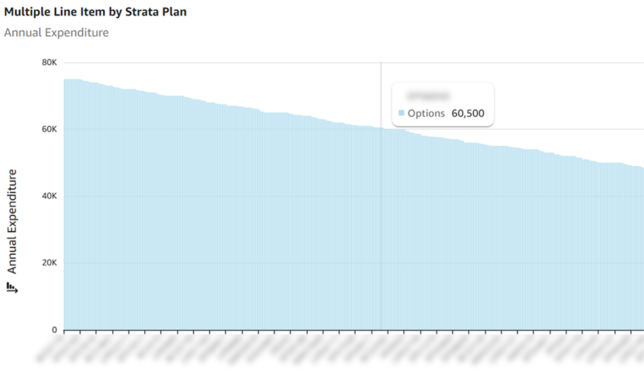Click the light blue Options swatch in tooltip
The height and width of the screenshot is (379, 644).
point(401,114)
